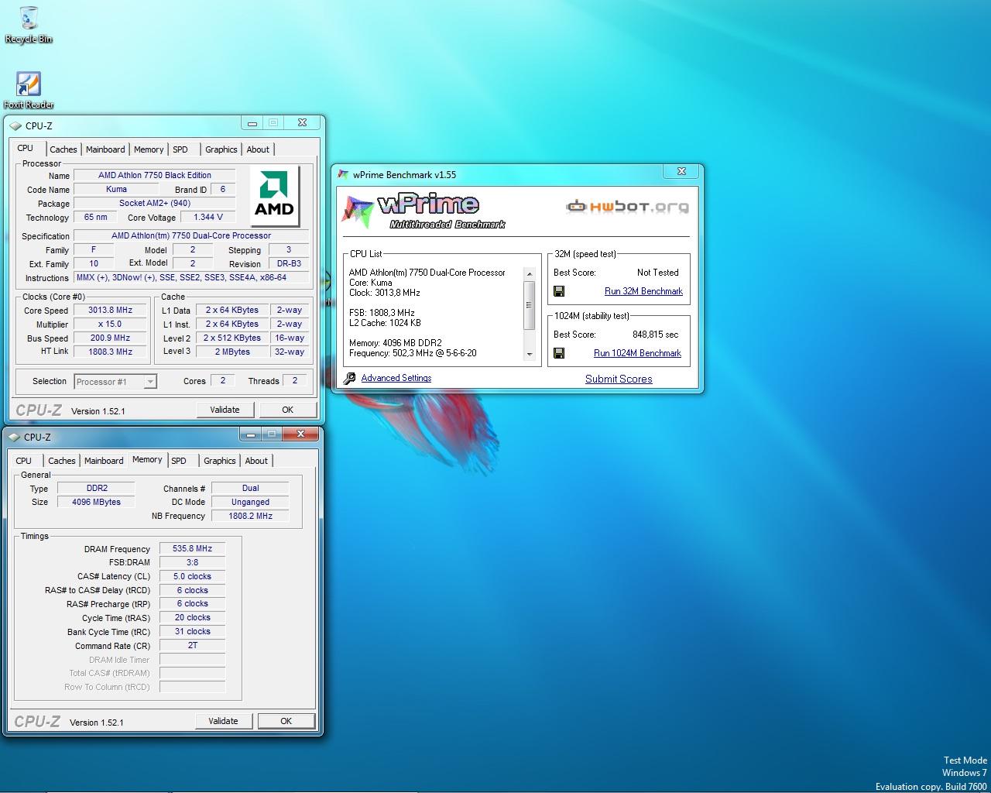This screenshot has height=793, width=991.
Task: Select SPD tab in bottom CPU-Z window
Action: [179, 461]
